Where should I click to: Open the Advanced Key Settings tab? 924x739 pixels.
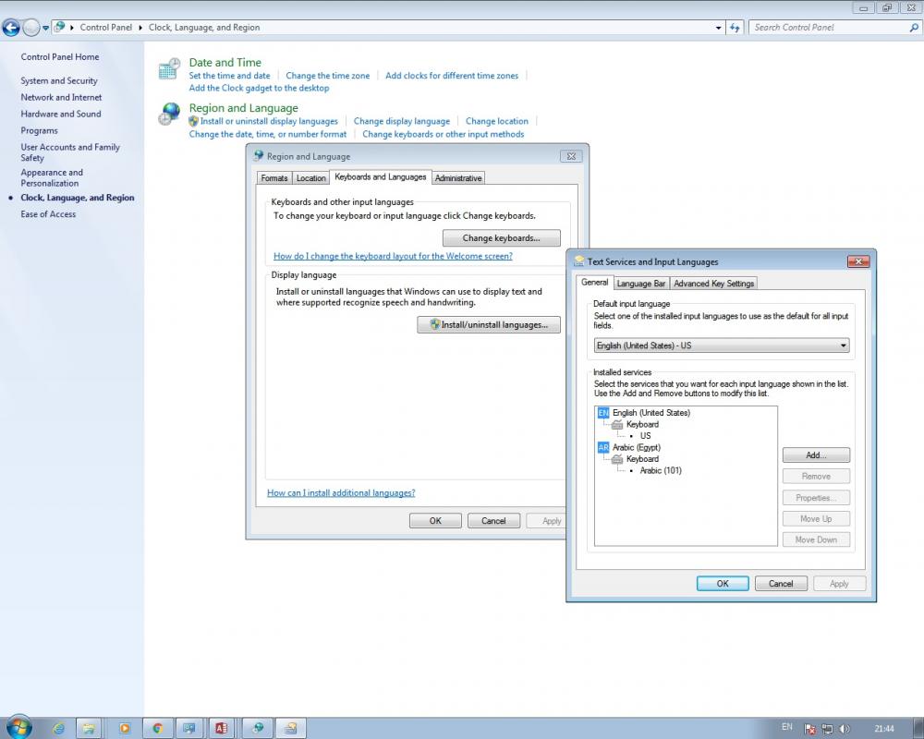(713, 284)
